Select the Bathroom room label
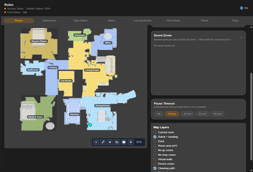Image resolution: width=253 pixels, height=172 pixels. pyautogui.click(x=33, y=70)
